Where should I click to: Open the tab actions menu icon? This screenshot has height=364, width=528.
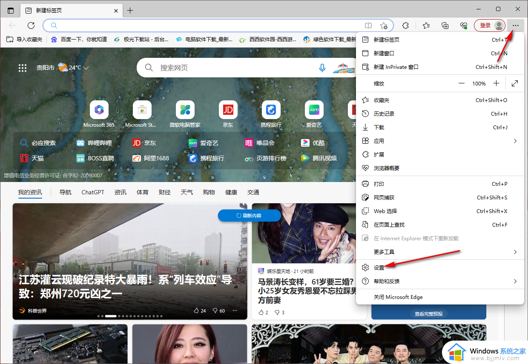point(11,10)
